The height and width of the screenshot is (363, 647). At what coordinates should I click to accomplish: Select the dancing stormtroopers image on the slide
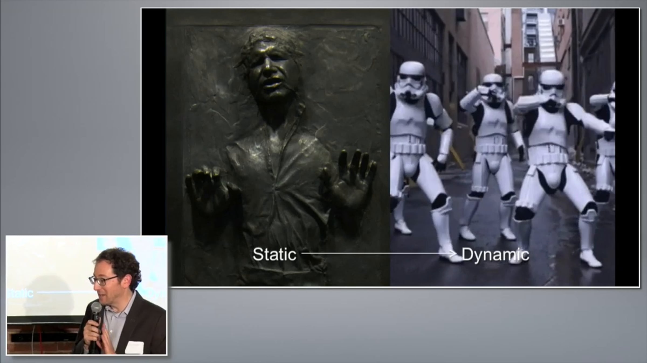pyautogui.click(x=503, y=147)
